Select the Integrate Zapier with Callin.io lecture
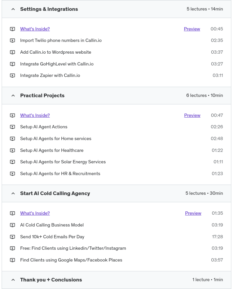Viewport: 233px width, 289px height. click(x=50, y=75)
